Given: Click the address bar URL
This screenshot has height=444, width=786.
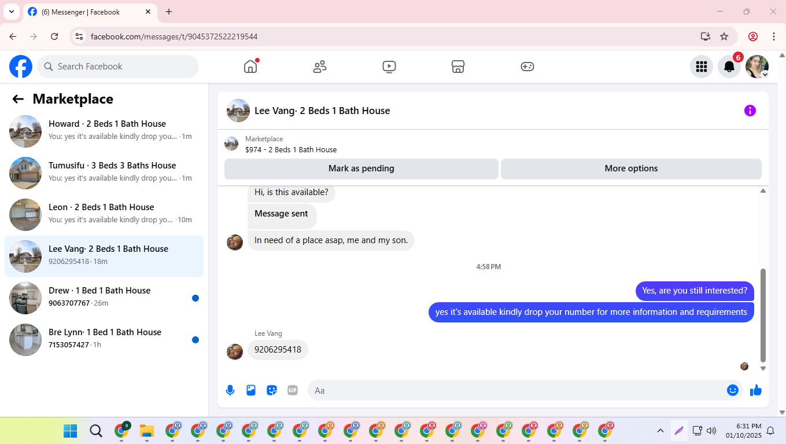Looking at the screenshot, I should (174, 36).
